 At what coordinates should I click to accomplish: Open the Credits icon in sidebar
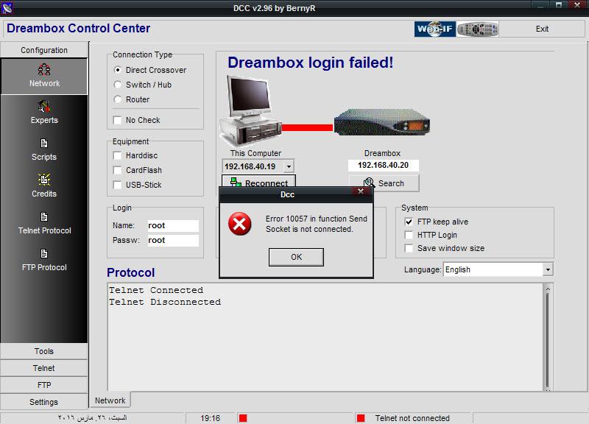(x=44, y=180)
